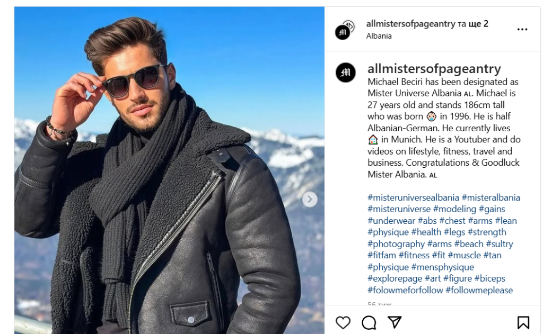Save post with the bookmark icon
543x334 pixels.
523,322
